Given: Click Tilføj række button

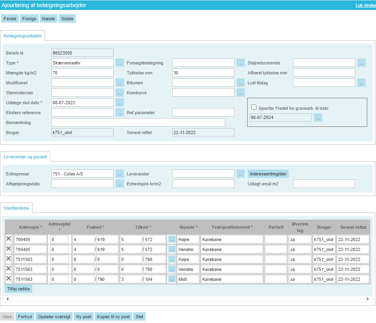Looking at the screenshot, I should click(18, 289).
